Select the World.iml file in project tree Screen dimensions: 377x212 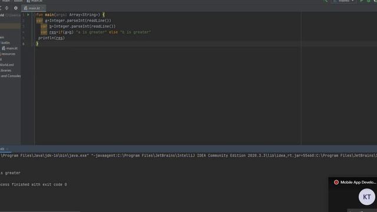click(6, 65)
